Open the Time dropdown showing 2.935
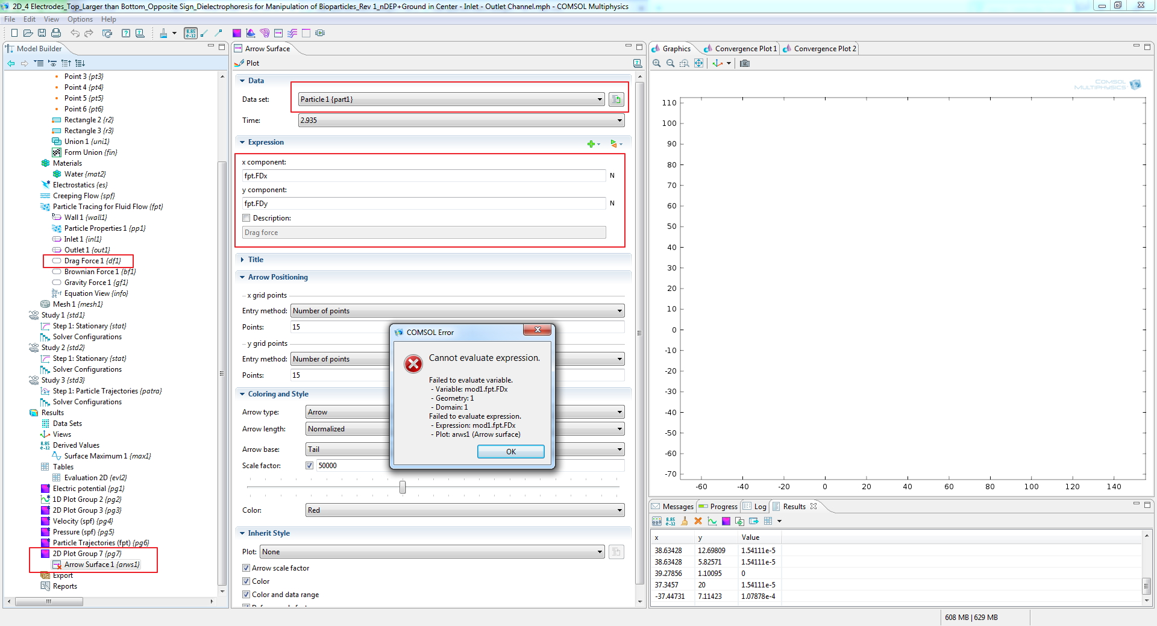Screen dimensions: 1157x626 click(462, 121)
